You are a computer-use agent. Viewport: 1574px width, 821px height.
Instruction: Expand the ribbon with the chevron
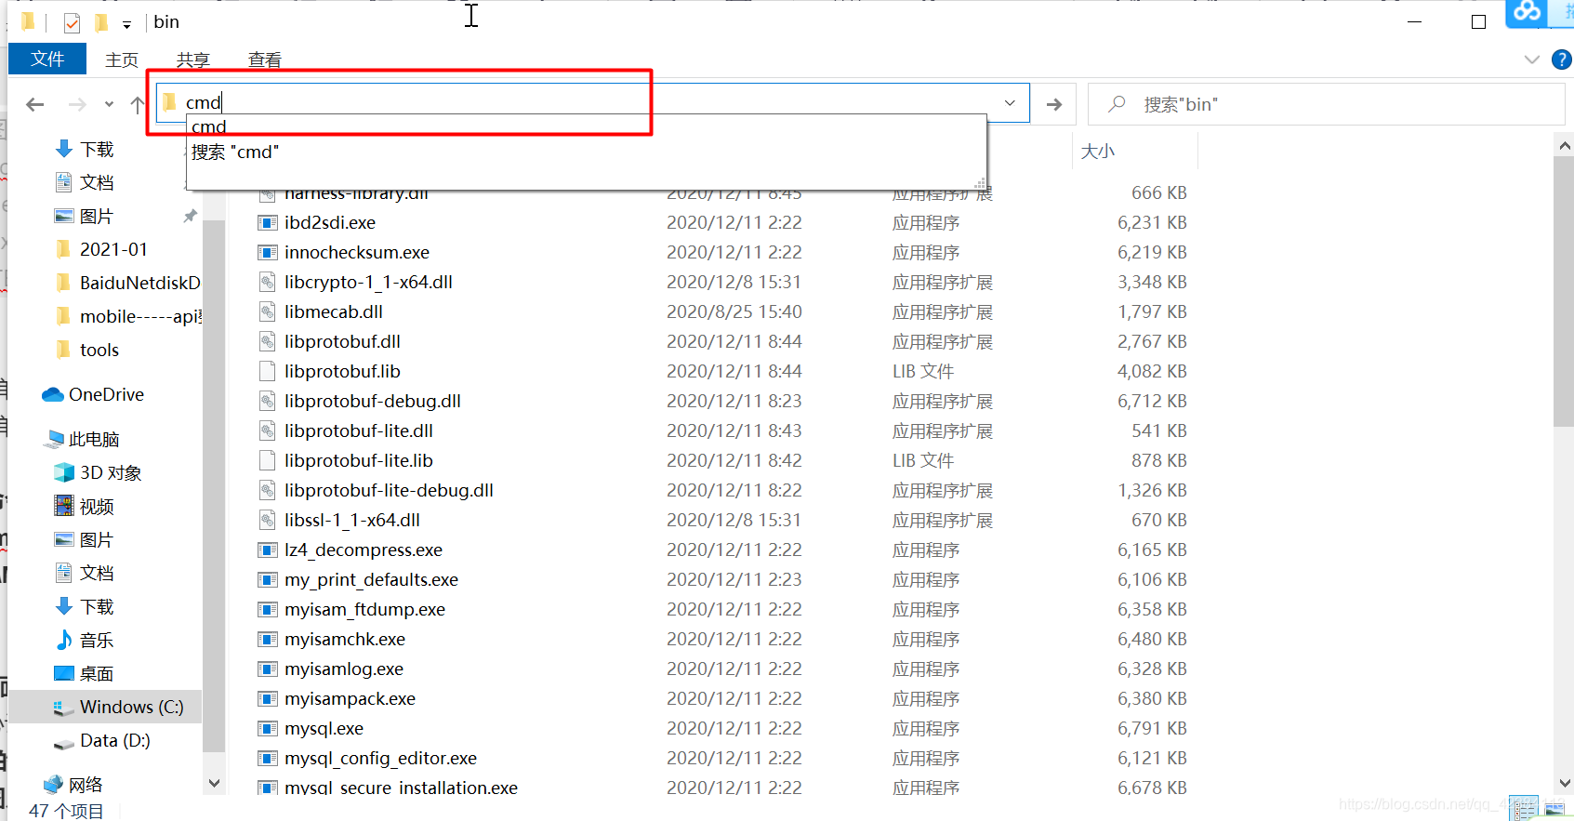[1532, 60]
